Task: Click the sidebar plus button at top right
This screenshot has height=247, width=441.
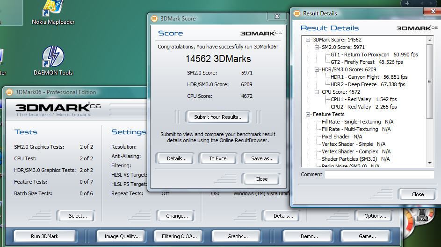Action: pos(407,3)
